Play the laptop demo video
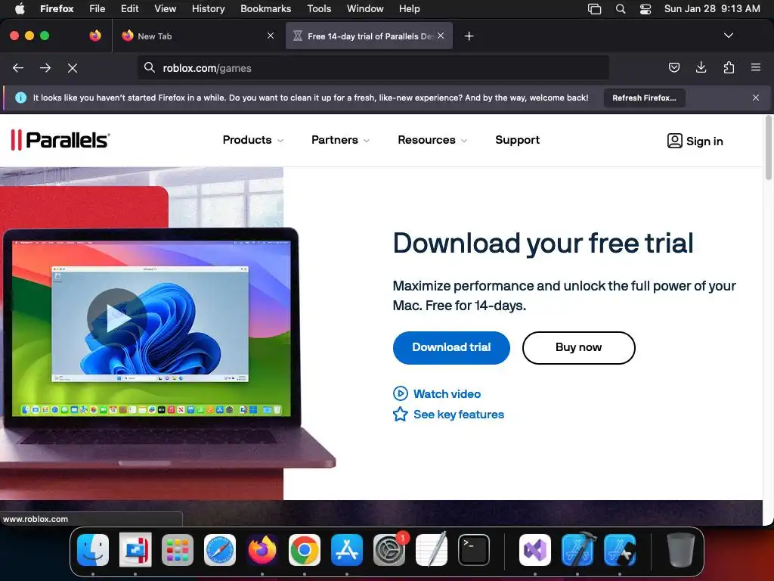Viewport: 774px width, 581px height. click(x=116, y=318)
